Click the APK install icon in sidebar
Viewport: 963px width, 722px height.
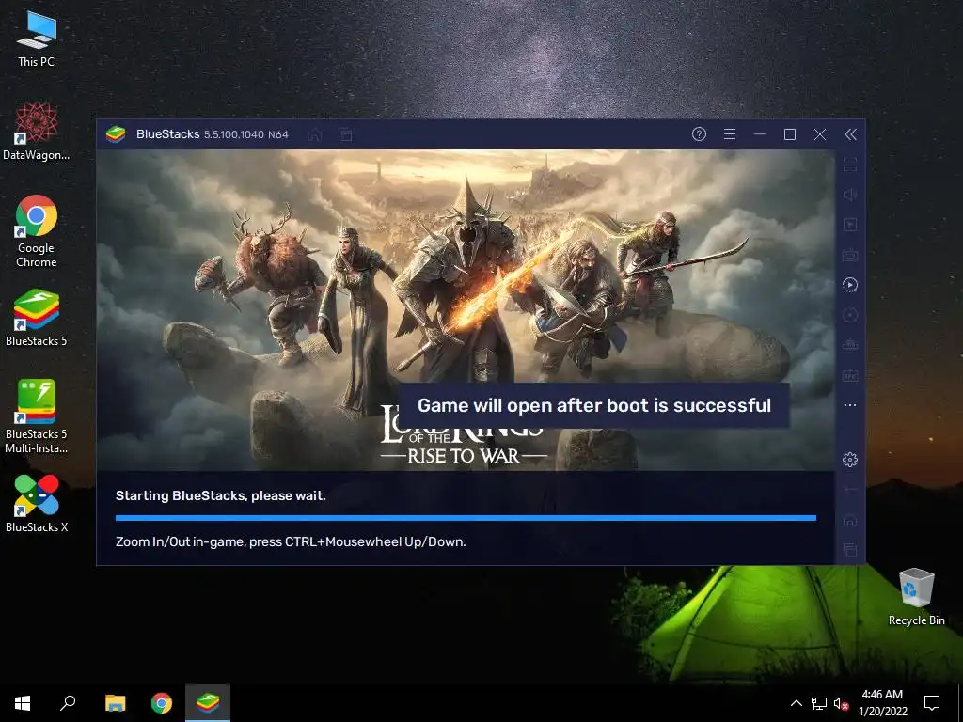(x=850, y=375)
